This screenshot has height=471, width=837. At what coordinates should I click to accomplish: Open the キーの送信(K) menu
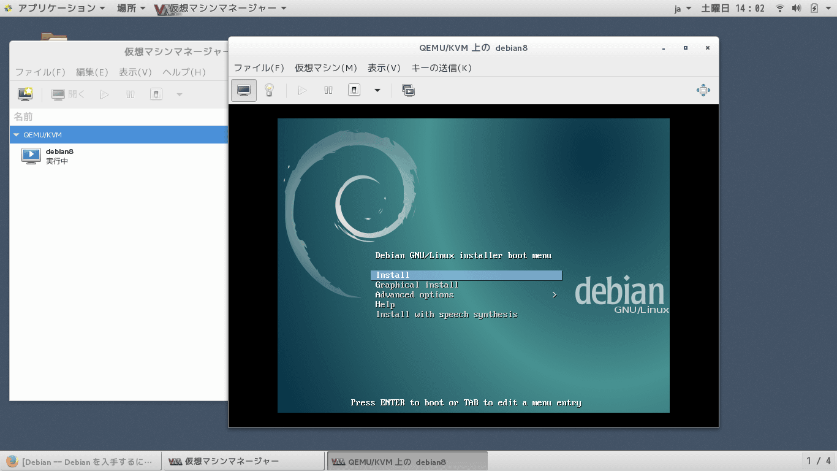[x=441, y=68]
